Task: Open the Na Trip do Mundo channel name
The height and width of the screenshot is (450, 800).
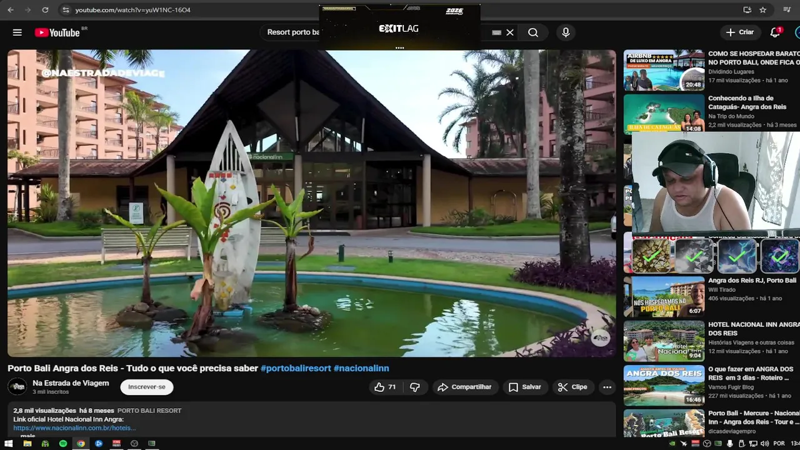Action: [x=731, y=116]
